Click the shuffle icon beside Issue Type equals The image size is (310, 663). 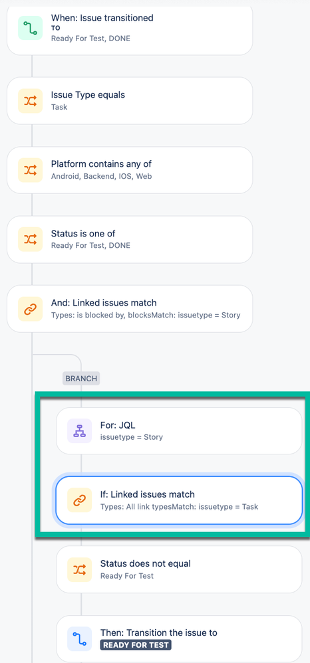[30, 100]
